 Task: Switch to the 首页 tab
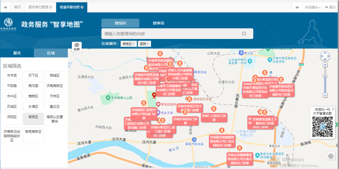[18, 7]
